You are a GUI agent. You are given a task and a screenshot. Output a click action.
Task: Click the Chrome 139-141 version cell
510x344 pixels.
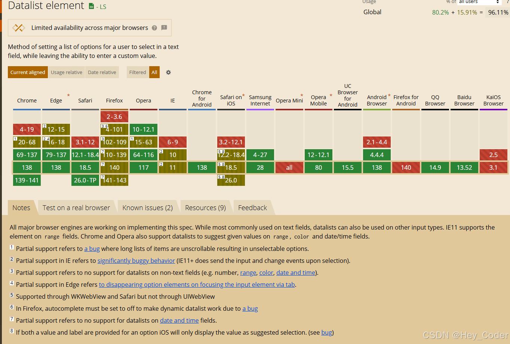pos(27,180)
